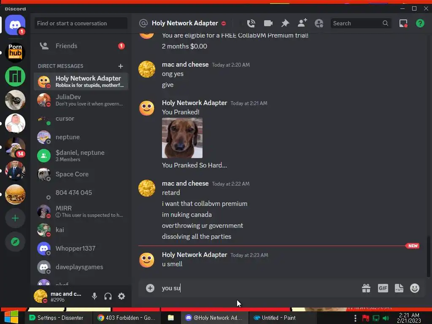This screenshot has width=432, height=324.
Task: Open the emoji picker smiley
Action: 415,288
